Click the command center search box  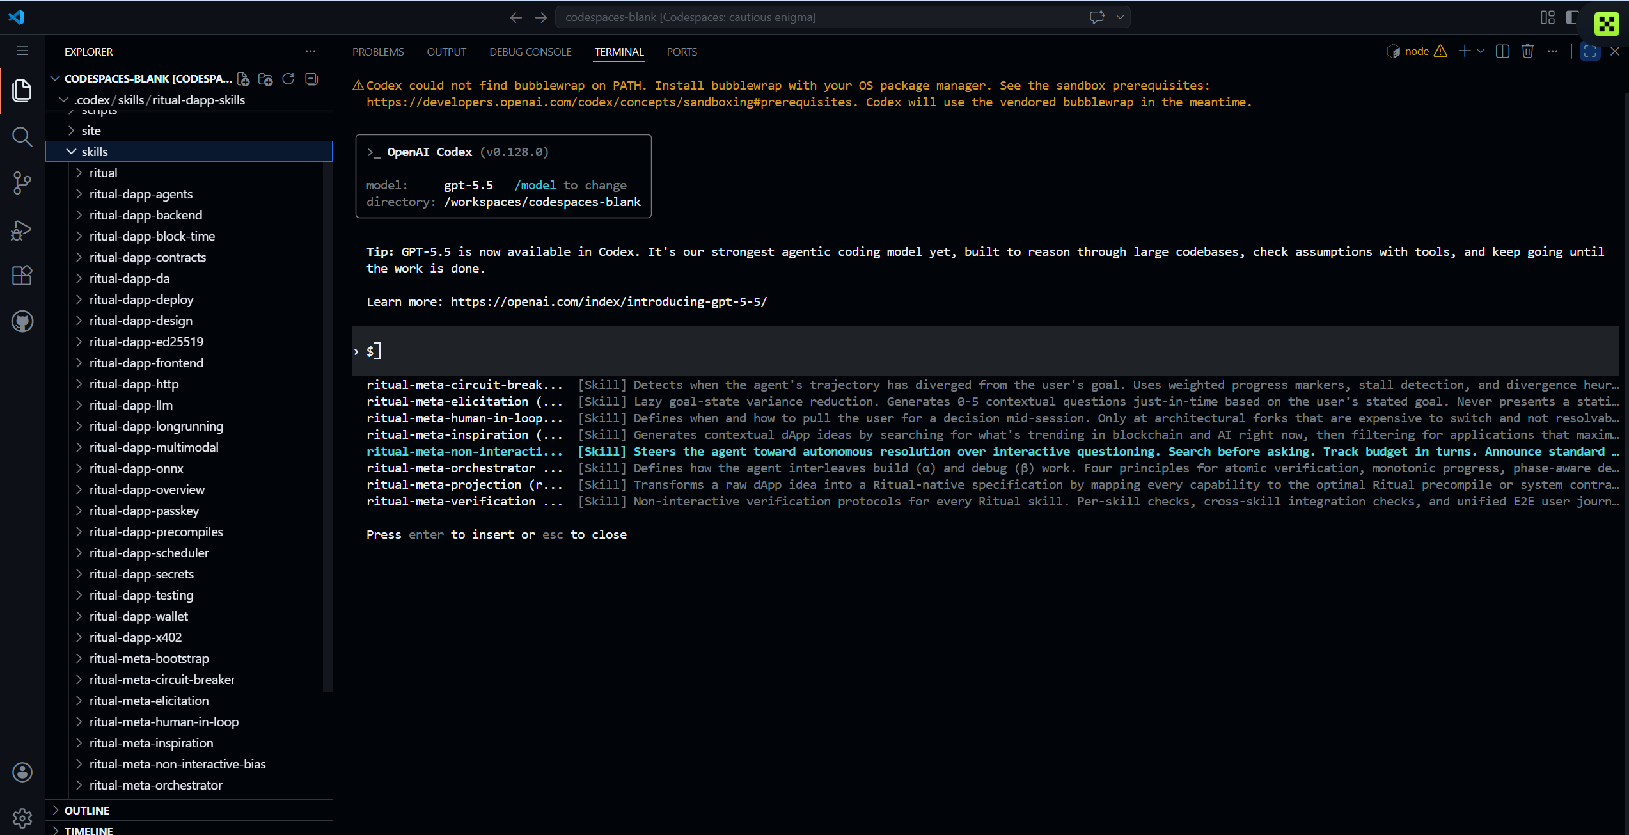(817, 17)
